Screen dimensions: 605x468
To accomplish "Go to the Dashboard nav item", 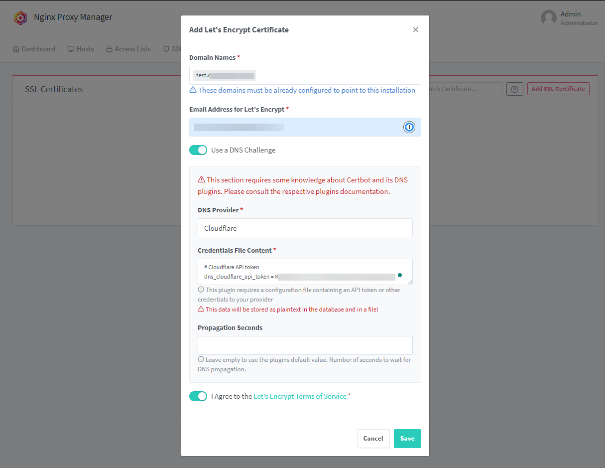I will coord(38,48).
